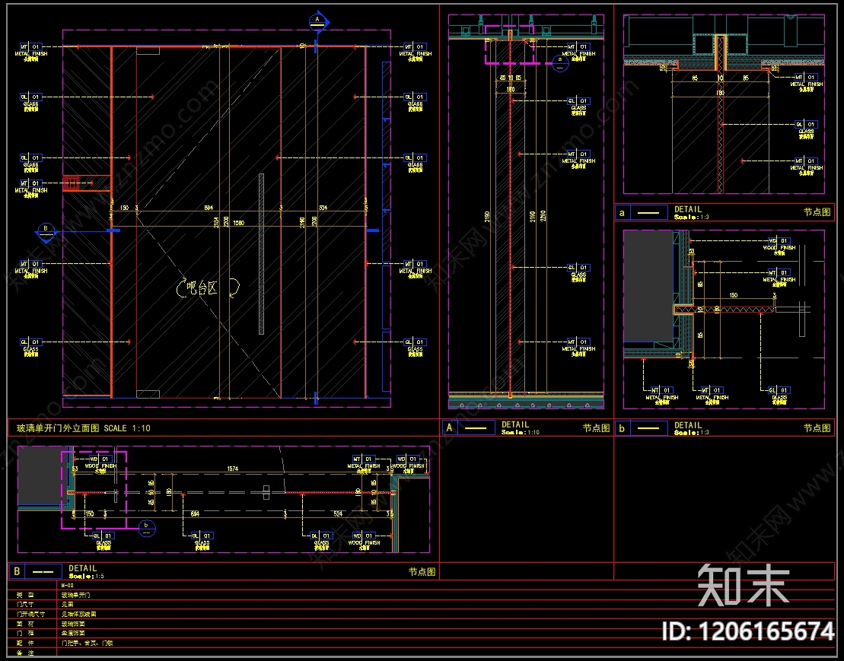Select the circled "a" callout in section A
Image resolution: width=844 pixels, height=661 pixels.
560,63
